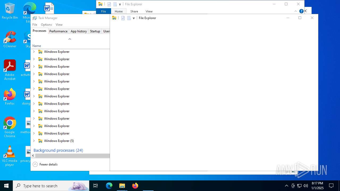Open Adobe Acrobat desktop shortcut
The height and width of the screenshot is (191, 340).
(x=10, y=70)
